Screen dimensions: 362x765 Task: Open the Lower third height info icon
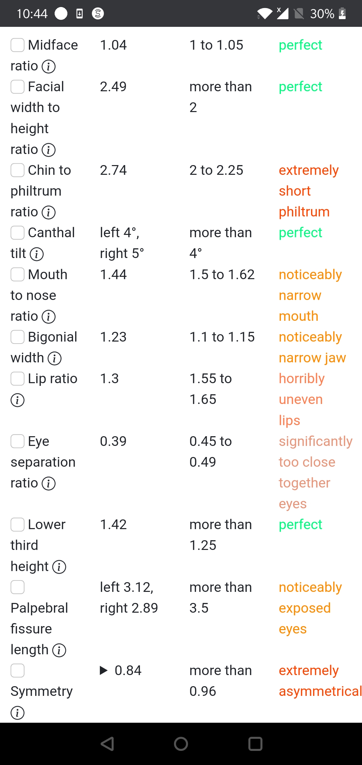[x=59, y=567]
